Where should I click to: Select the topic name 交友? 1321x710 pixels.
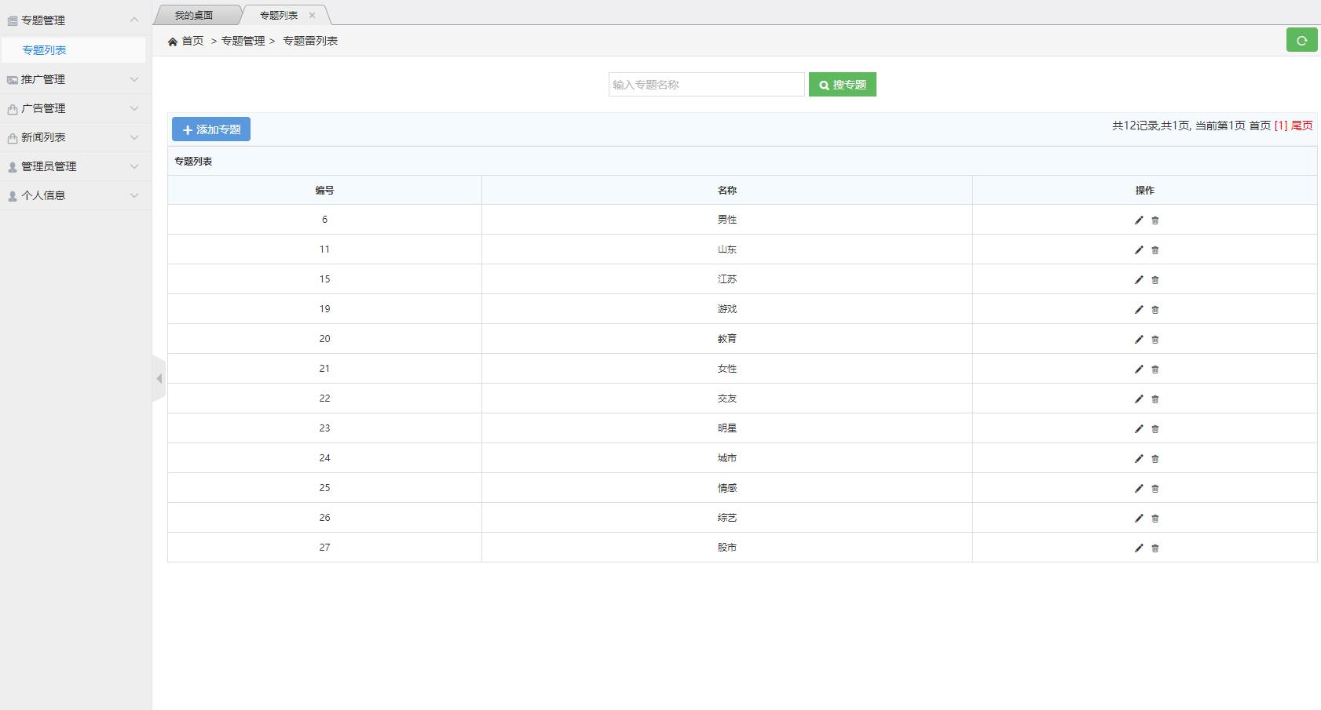pos(727,399)
